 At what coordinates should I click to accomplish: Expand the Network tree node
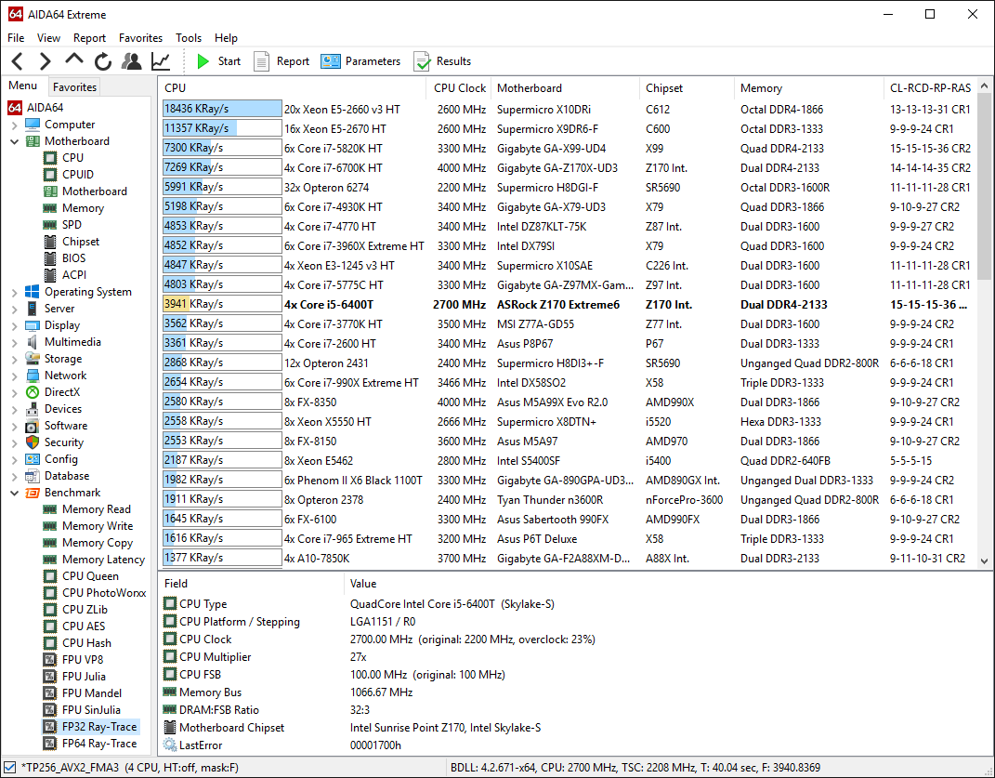click(15, 376)
